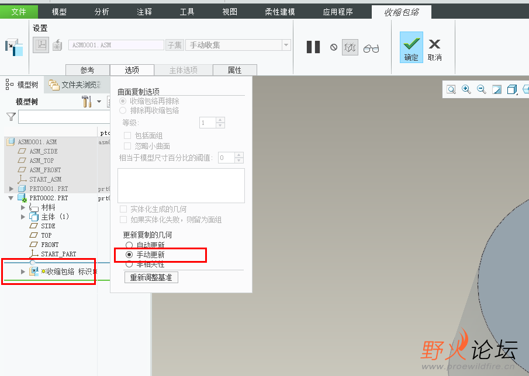529x376 pixels.
Task: Open the 文件 menu
Action: [19, 12]
